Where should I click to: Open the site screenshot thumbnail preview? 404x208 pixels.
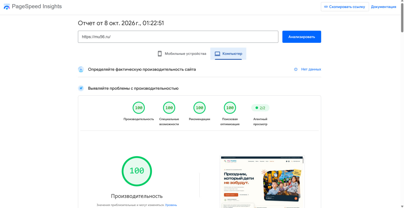click(262, 182)
